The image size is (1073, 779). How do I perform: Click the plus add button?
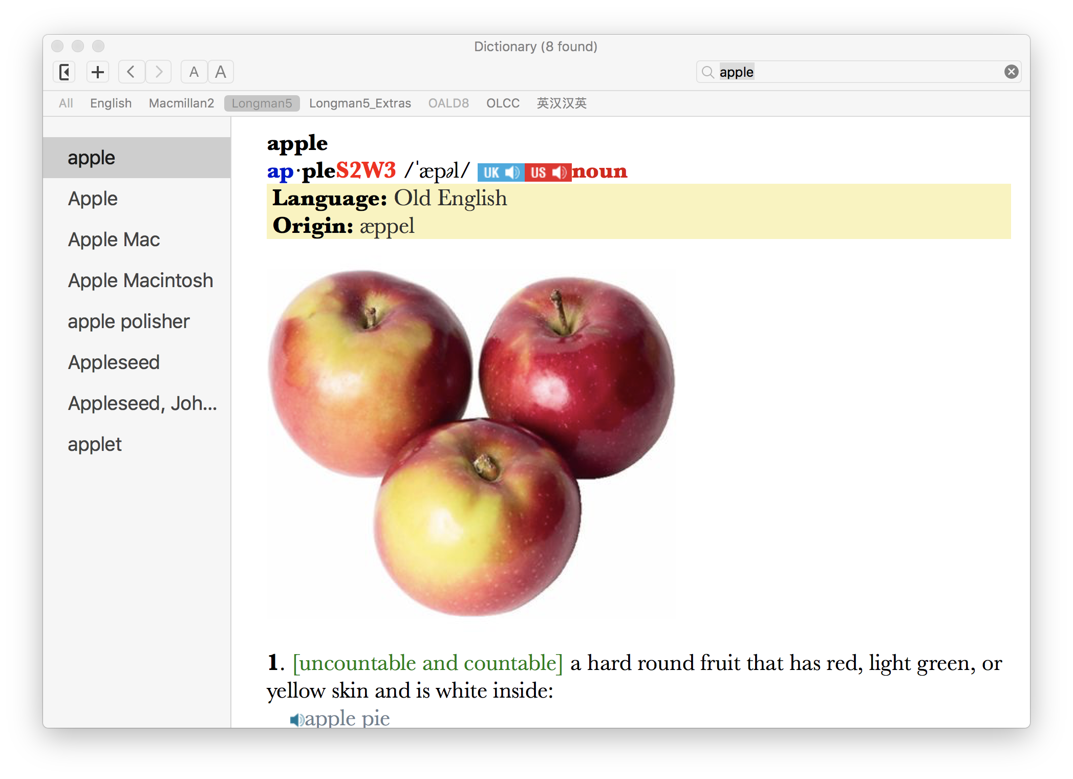coord(98,72)
